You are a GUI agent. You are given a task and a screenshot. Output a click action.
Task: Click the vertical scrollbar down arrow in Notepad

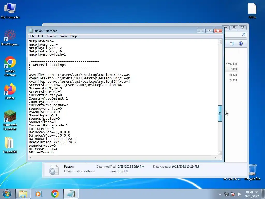[220, 153]
